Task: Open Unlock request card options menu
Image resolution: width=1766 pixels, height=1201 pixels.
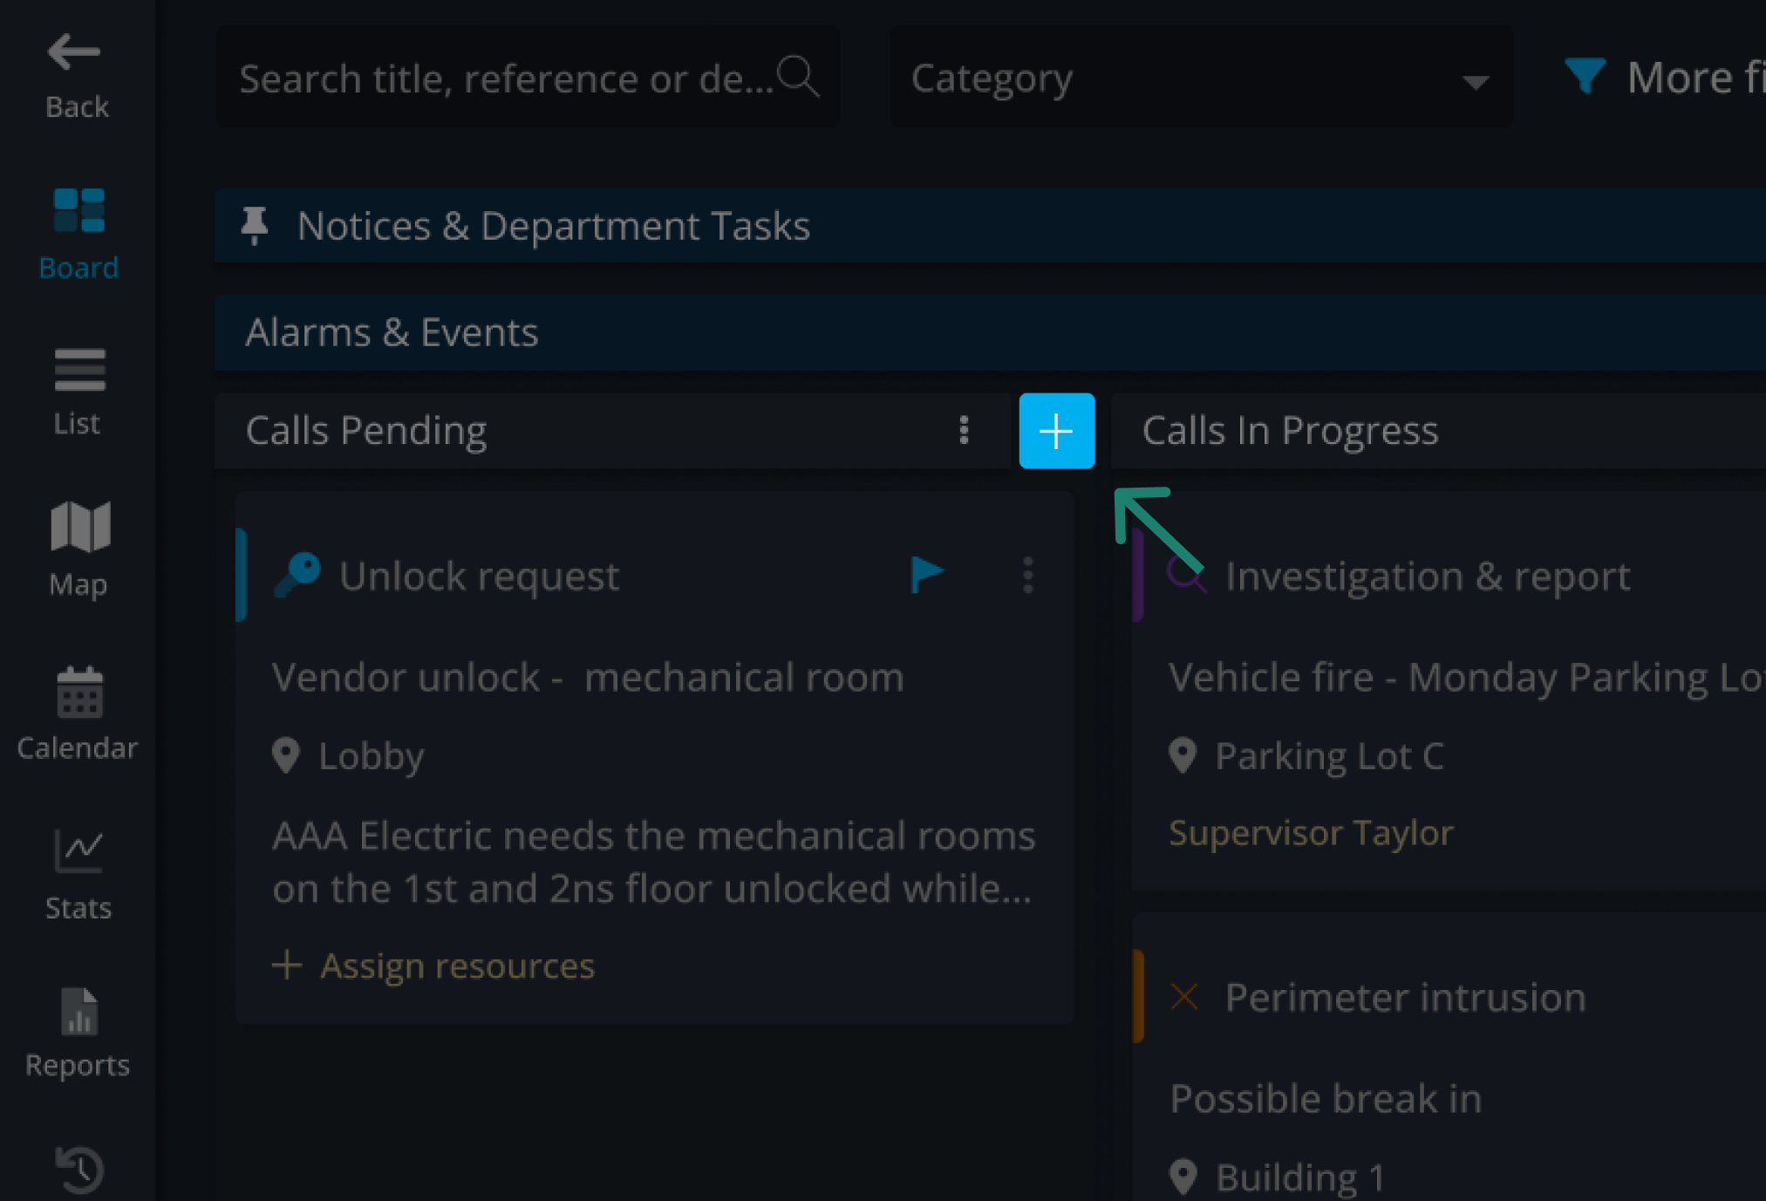Action: point(1028,576)
